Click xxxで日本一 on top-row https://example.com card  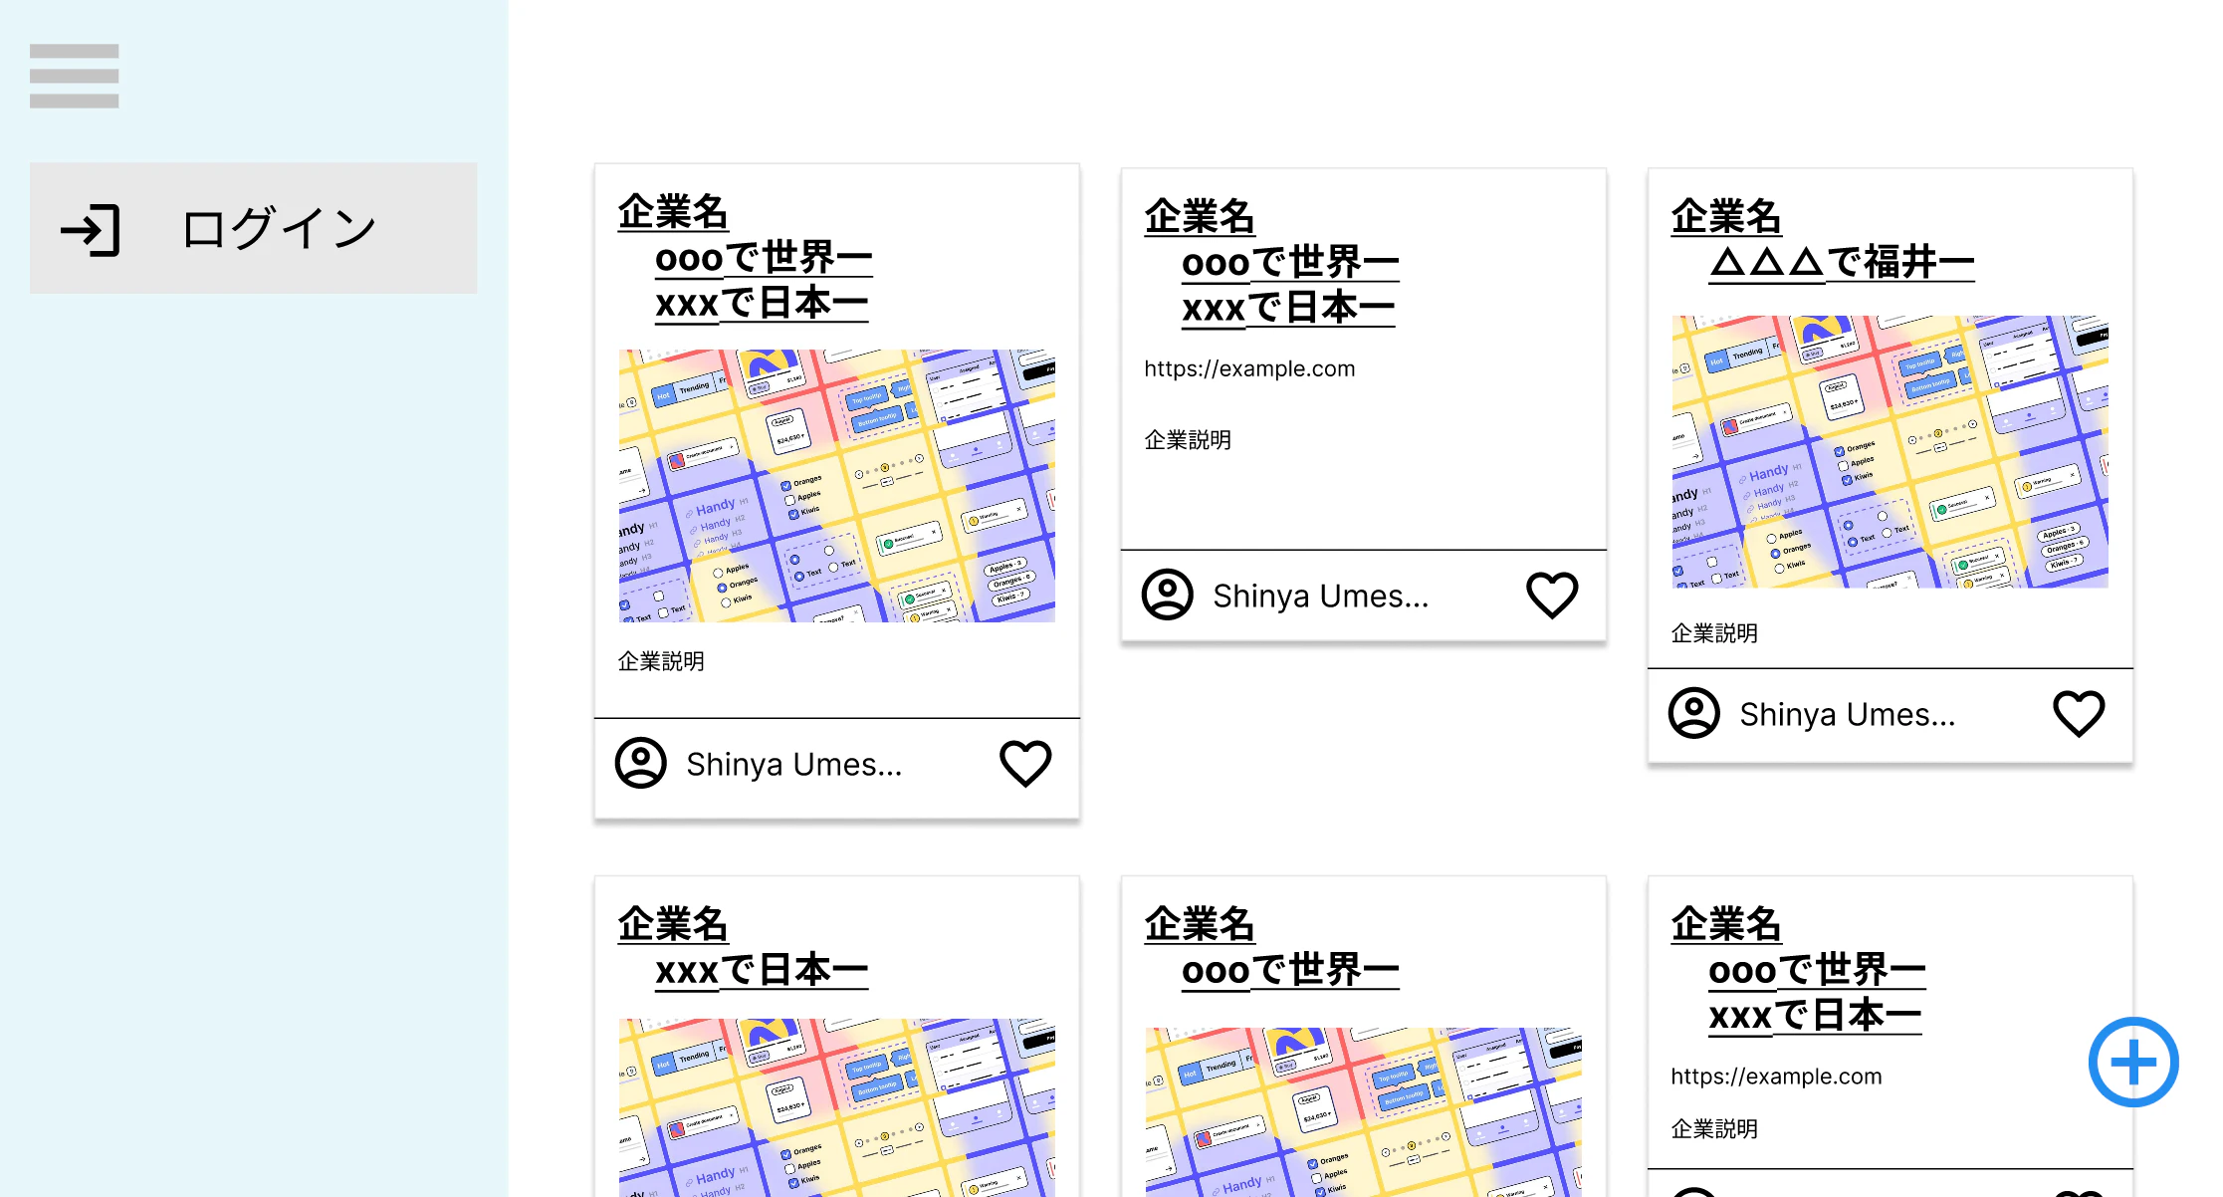click(x=1288, y=308)
